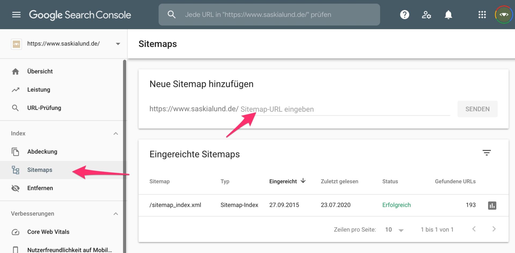
Task: Open the account profile avatar
Action: click(503, 14)
